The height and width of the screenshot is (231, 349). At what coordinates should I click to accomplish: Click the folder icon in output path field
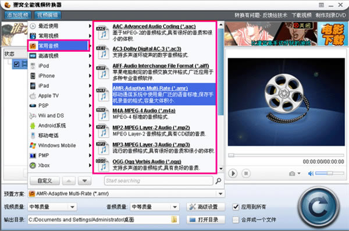(174, 219)
